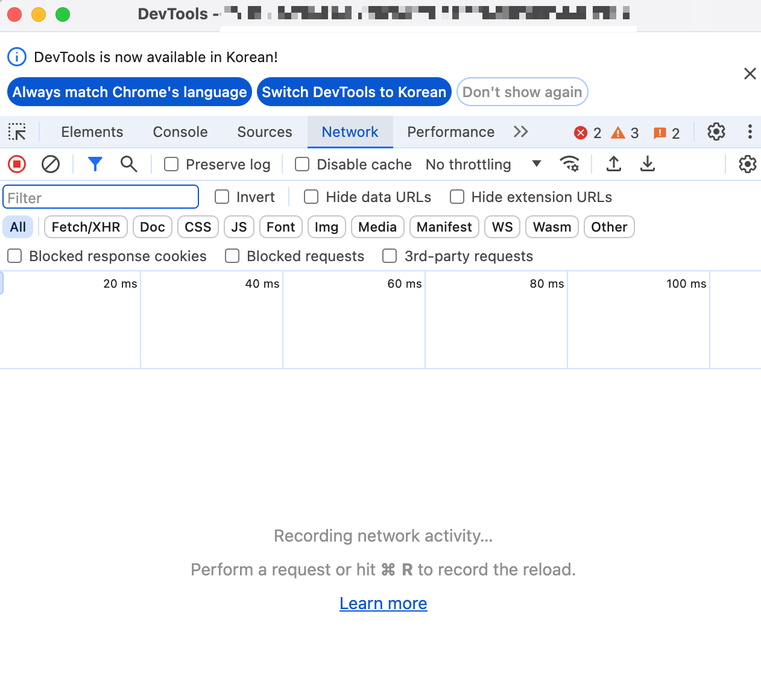Check Hide extension URLs
761x696 pixels.
[457, 197]
